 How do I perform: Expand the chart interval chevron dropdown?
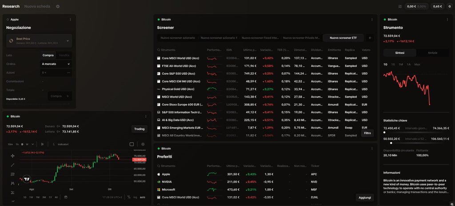click(32, 144)
